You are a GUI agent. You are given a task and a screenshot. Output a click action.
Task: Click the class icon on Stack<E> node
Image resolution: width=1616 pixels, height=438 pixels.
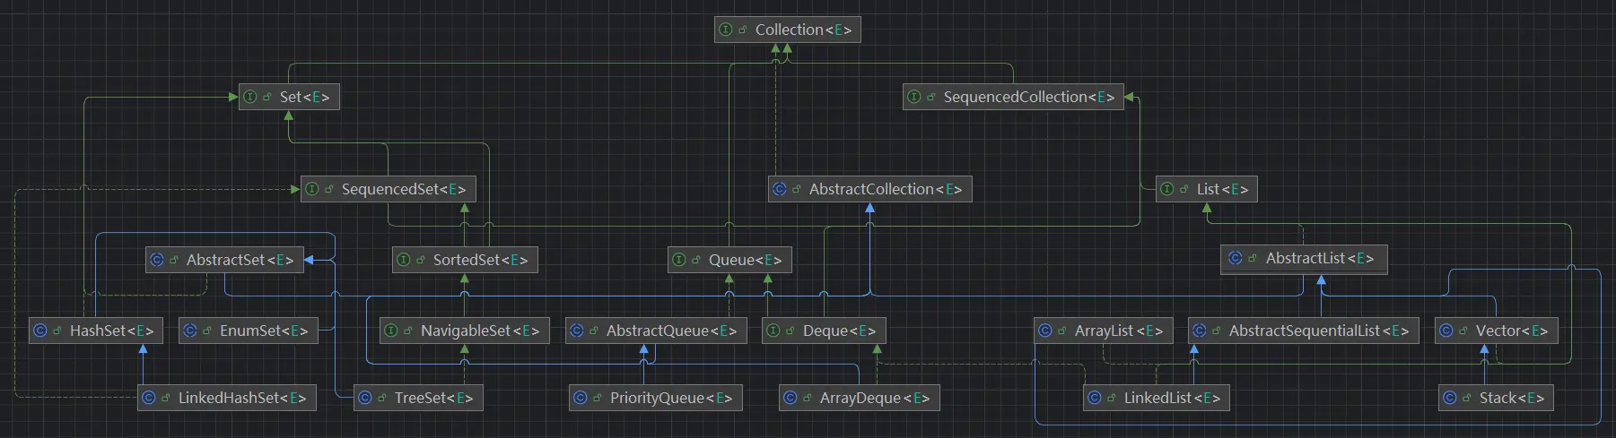[1450, 398]
